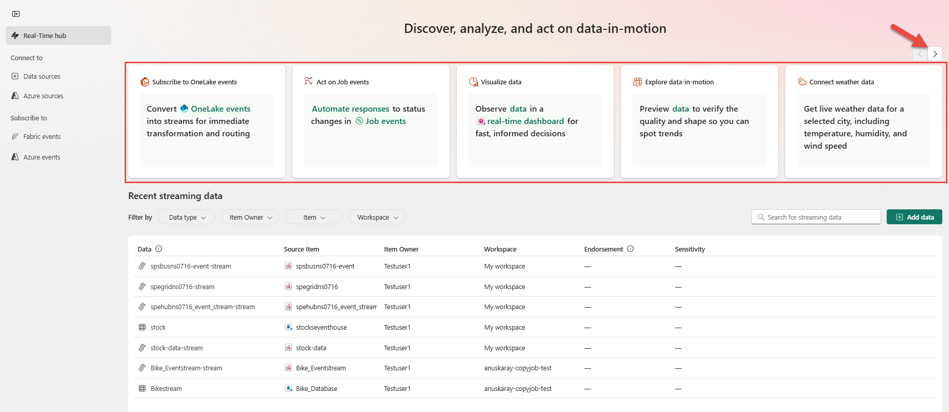The height and width of the screenshot is (412, 949).
Task: Click the Data info icon in table header
Action: [159, 249]
